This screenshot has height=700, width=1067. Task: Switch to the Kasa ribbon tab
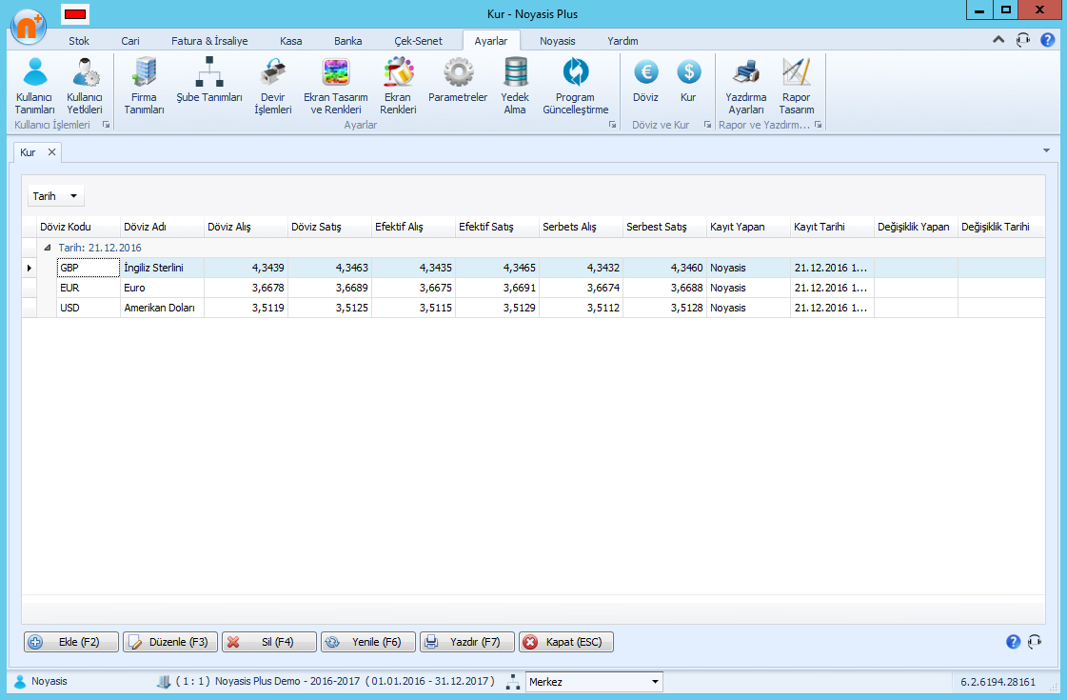click(290, 41)
